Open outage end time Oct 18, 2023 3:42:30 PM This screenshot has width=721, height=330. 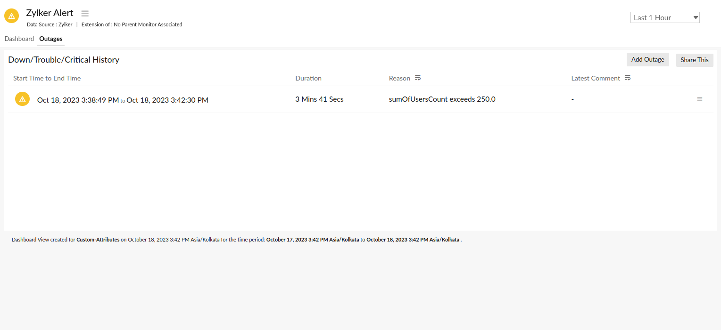167,100
